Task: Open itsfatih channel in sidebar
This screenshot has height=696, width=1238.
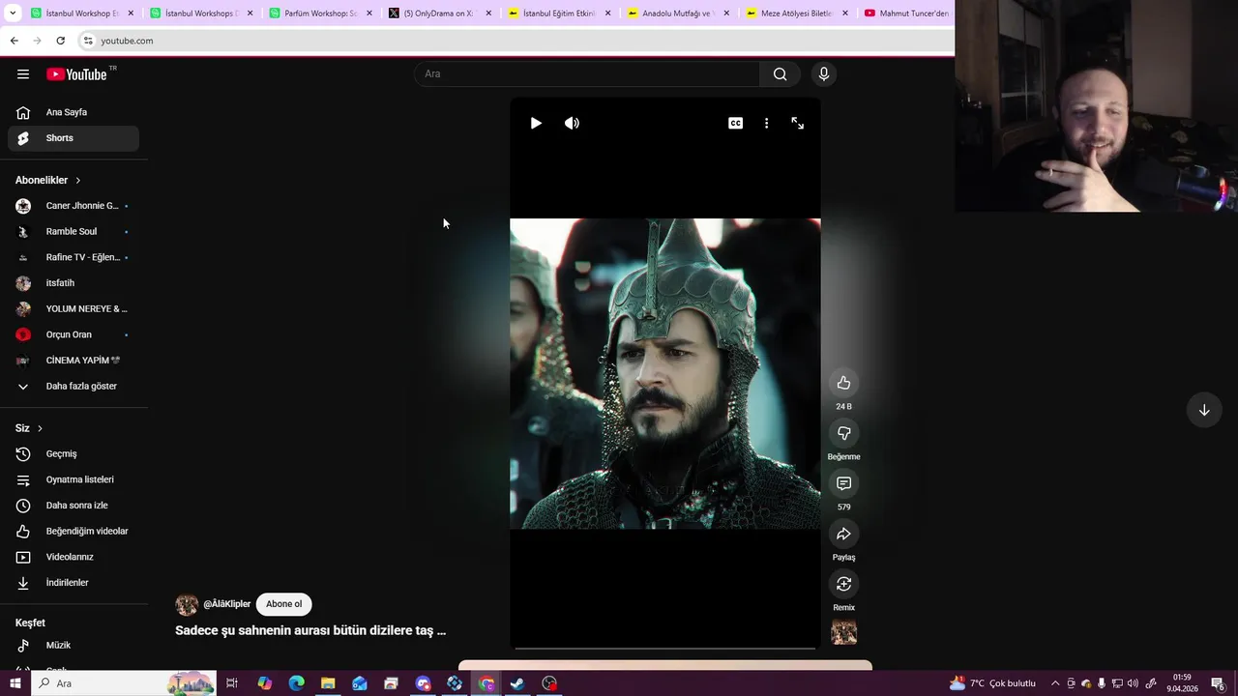Action: tap(74, 283)
